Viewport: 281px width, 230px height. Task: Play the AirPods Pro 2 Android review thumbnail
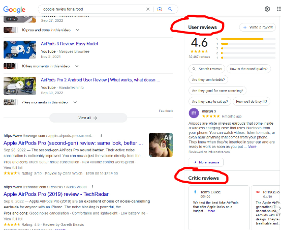20,86
